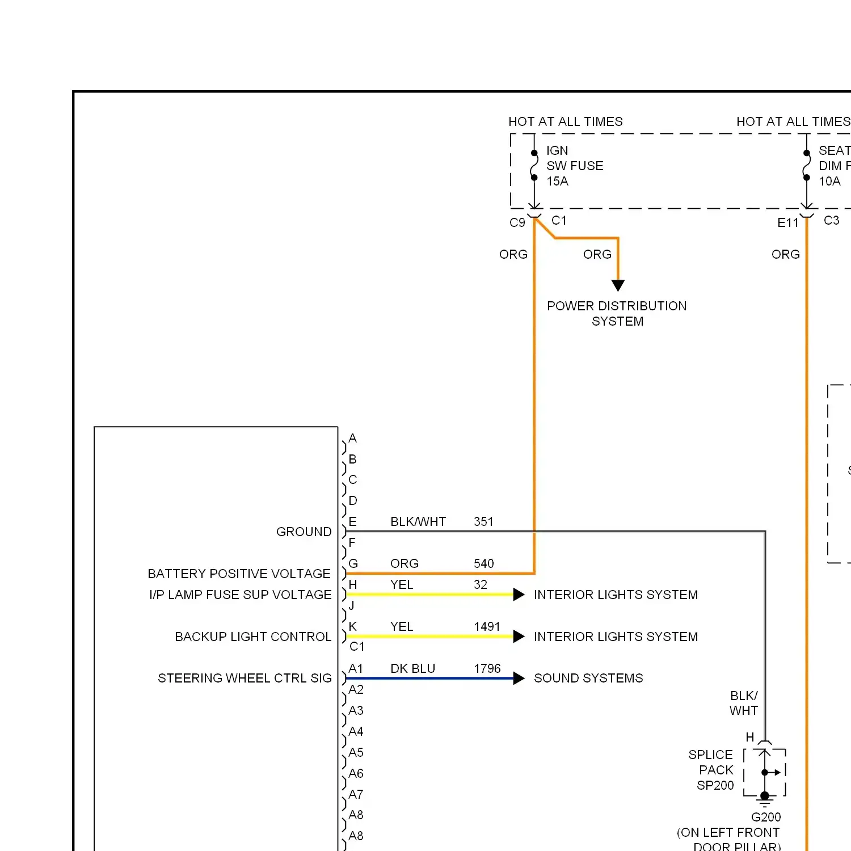Image resolution: width=851 pixels, height=851 pixels.
Task: Click circuit number 1491
Action: (x=487, y=626)
